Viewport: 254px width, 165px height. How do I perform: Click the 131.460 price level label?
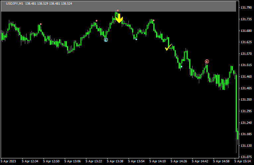246,77
